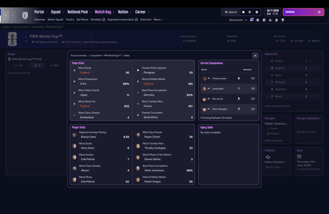329x214 pixels.
Task: Click England under Most Goals
Action: [85, 72]
